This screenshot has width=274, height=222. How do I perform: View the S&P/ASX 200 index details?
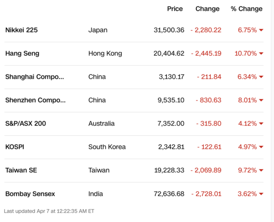[26, 123]
